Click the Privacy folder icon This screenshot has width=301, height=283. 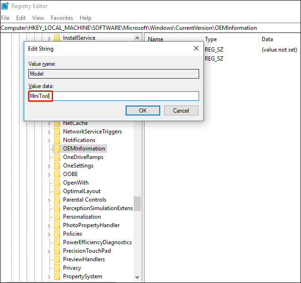pyautogui.click(x=57, y=268)
